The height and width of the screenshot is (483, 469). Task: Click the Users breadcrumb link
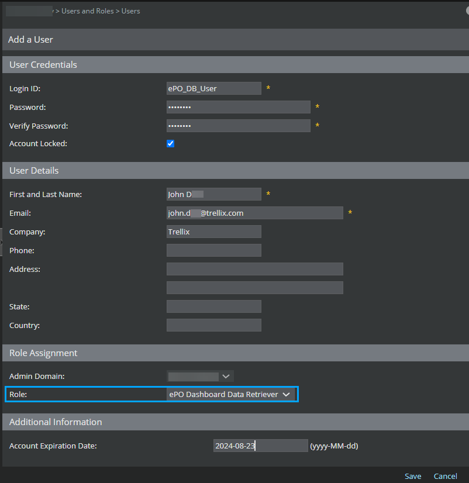[x=130, y=11]
